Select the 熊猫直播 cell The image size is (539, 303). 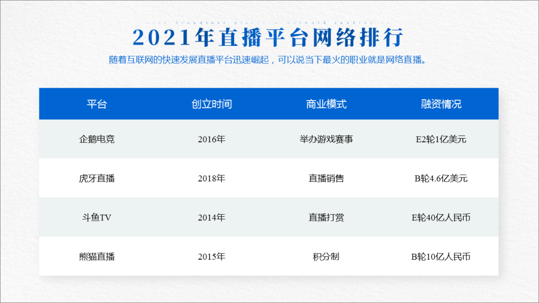tap(97, 256)
